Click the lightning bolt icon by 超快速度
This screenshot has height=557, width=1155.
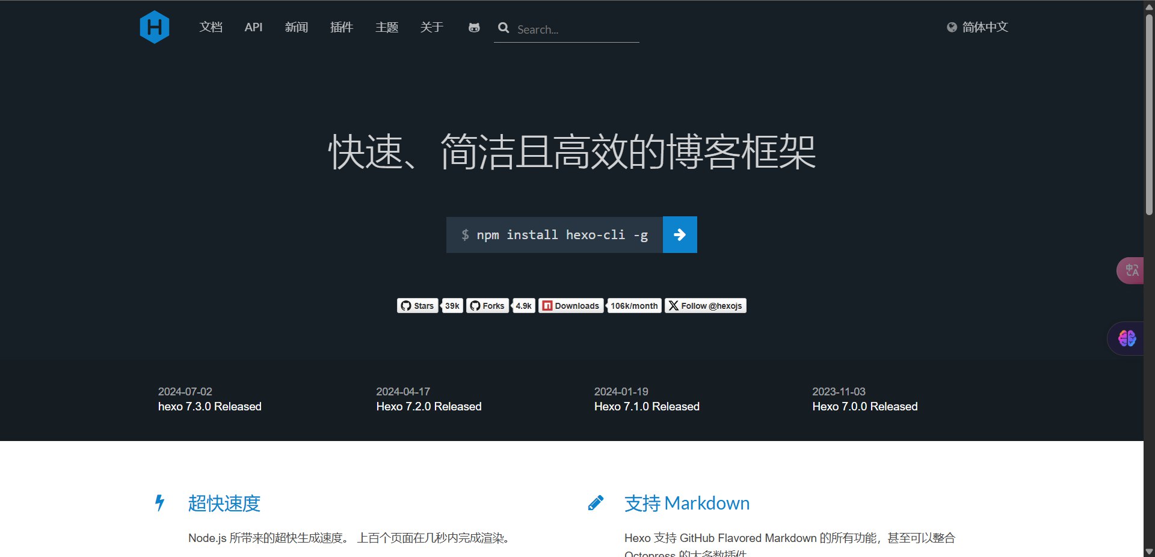[x=159, y=503]
